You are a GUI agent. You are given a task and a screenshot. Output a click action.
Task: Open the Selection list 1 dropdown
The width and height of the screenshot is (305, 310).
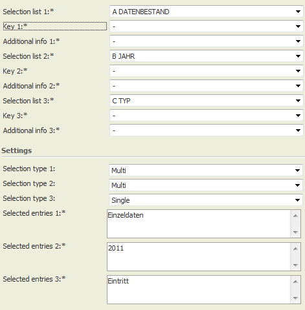(x=206, y=12)
